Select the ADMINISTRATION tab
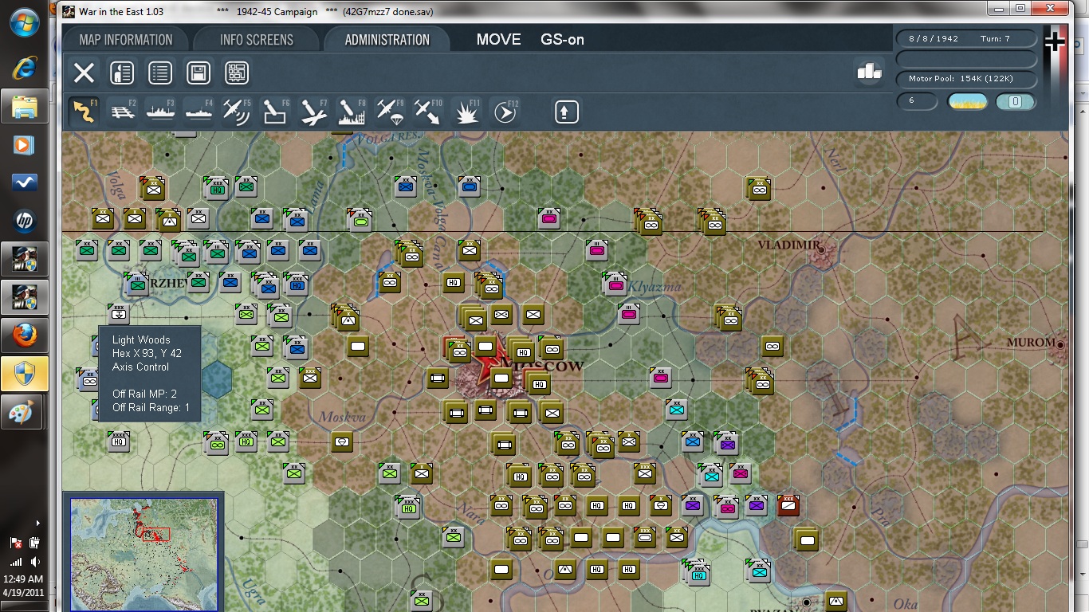 tap(387, 40)
